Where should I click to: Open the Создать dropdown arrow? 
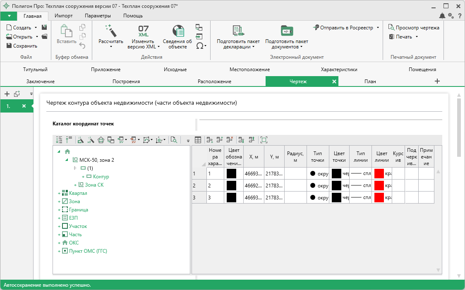[x=36, y=28]
